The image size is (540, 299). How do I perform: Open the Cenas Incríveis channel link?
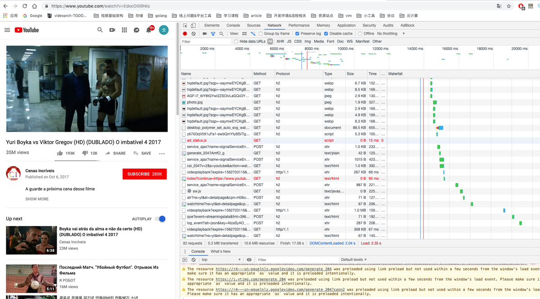[40, 171]
